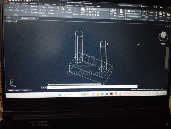Click the Sign In button

click(144, 6)
